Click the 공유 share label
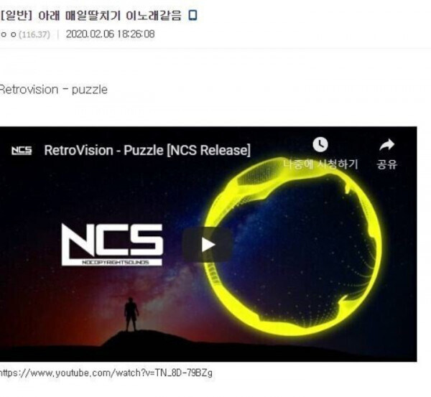Image resolution: width=431 pixels, height=397 pixels. point(387,164)
